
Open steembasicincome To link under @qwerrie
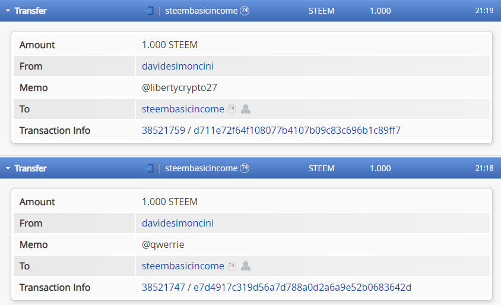tap(183, 266)
